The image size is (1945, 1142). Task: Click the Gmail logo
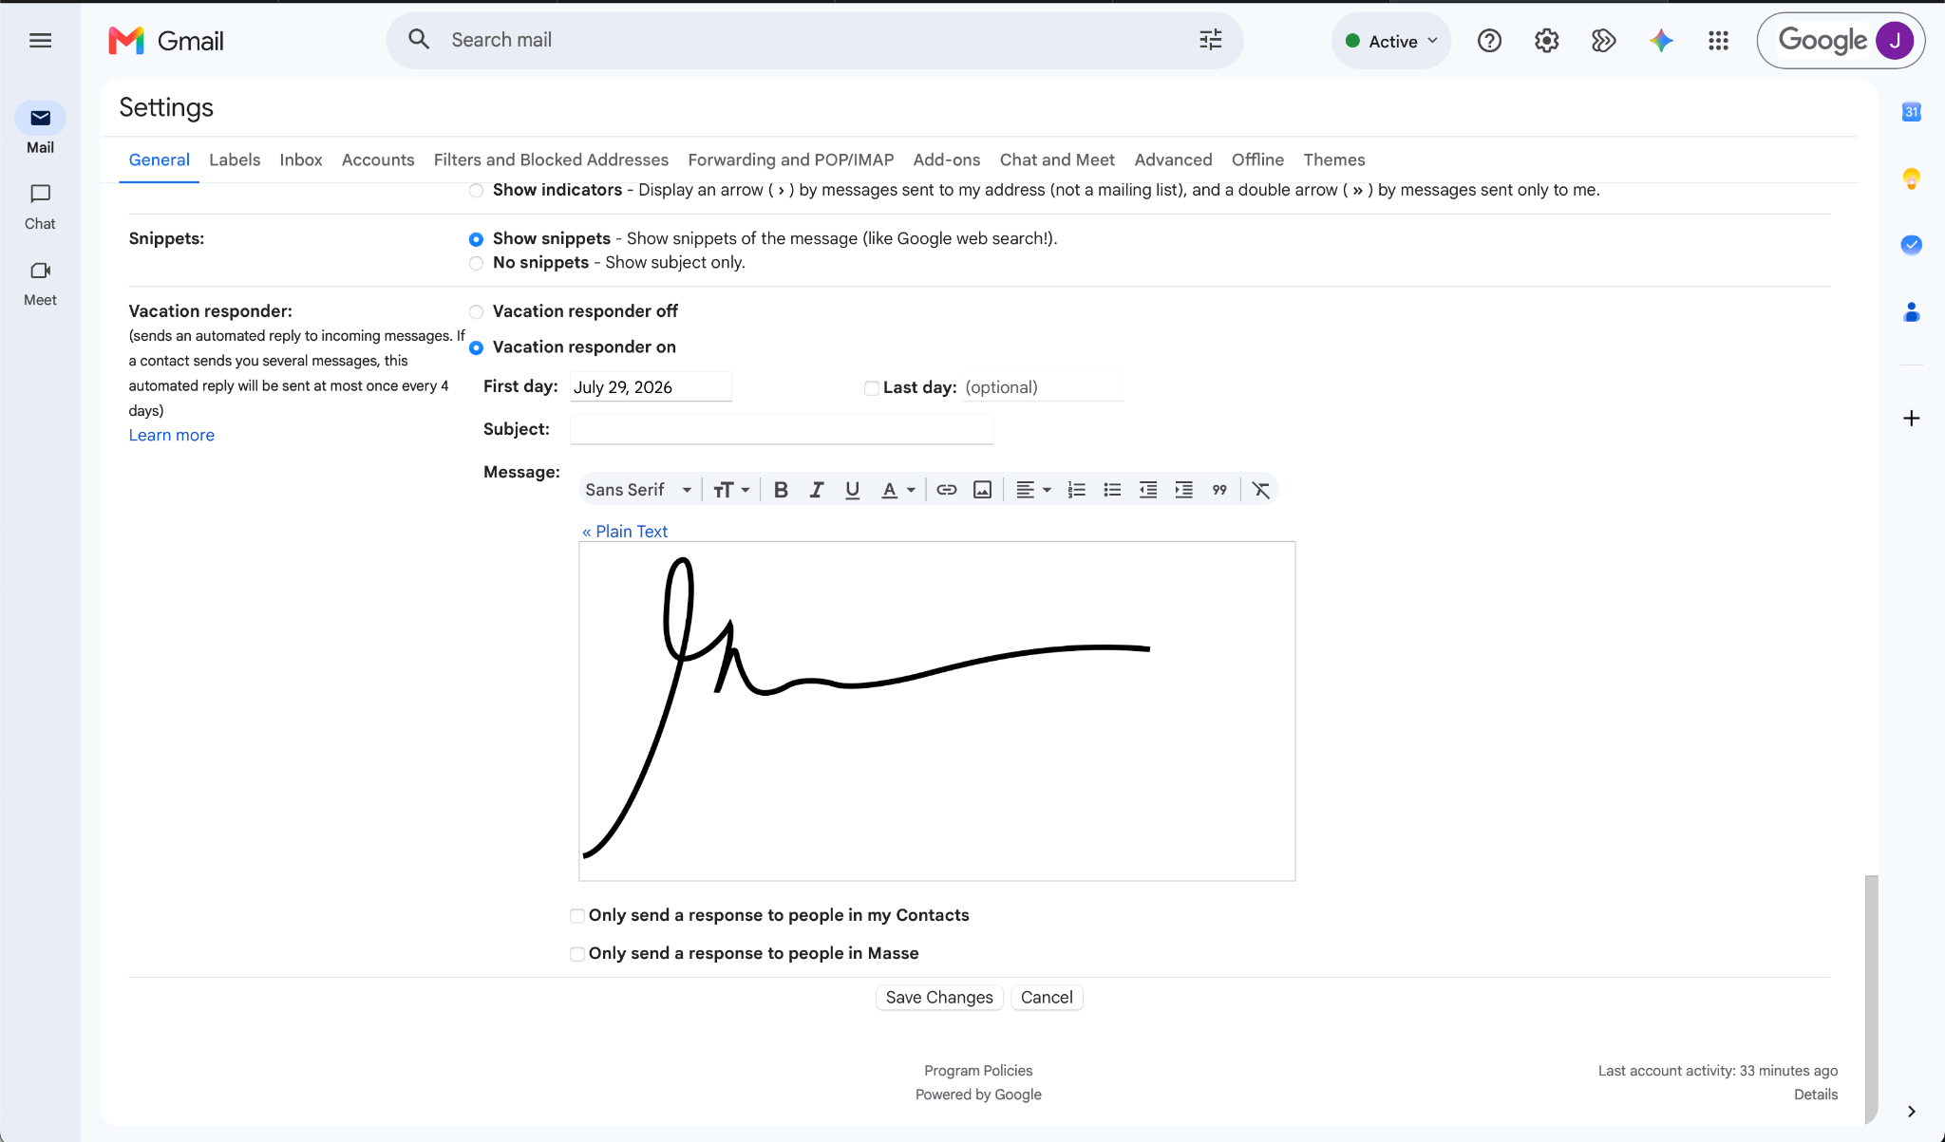pyautogui.click(x=166, y=41)
